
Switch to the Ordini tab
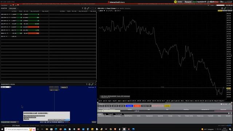(x=100, y=114)
